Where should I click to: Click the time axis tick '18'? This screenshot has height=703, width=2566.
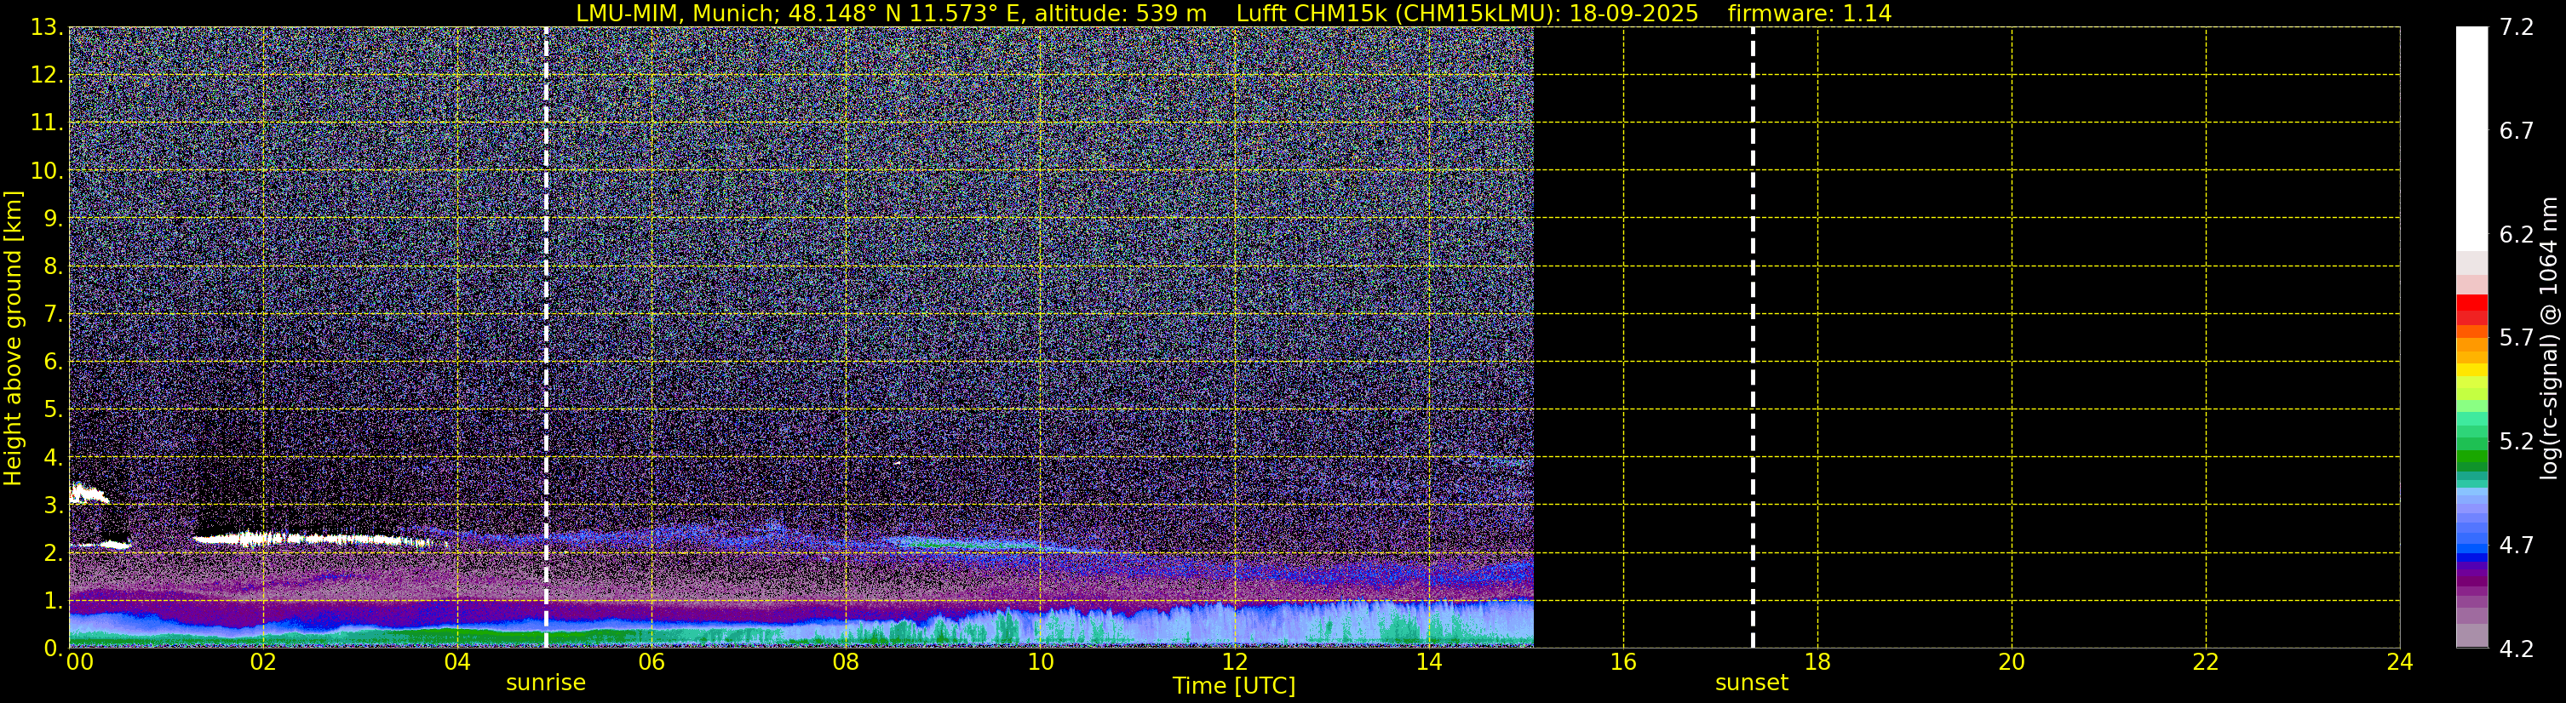pyautogui.click(x=1817, y=663)
